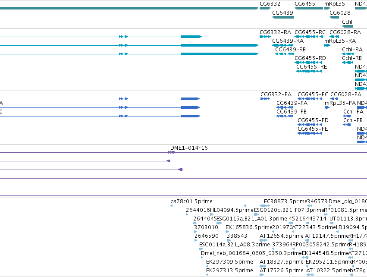Viewport: 367px width, 277px height.
Task: Click protein CG6455-PC
Action: (x=313, y=94)
